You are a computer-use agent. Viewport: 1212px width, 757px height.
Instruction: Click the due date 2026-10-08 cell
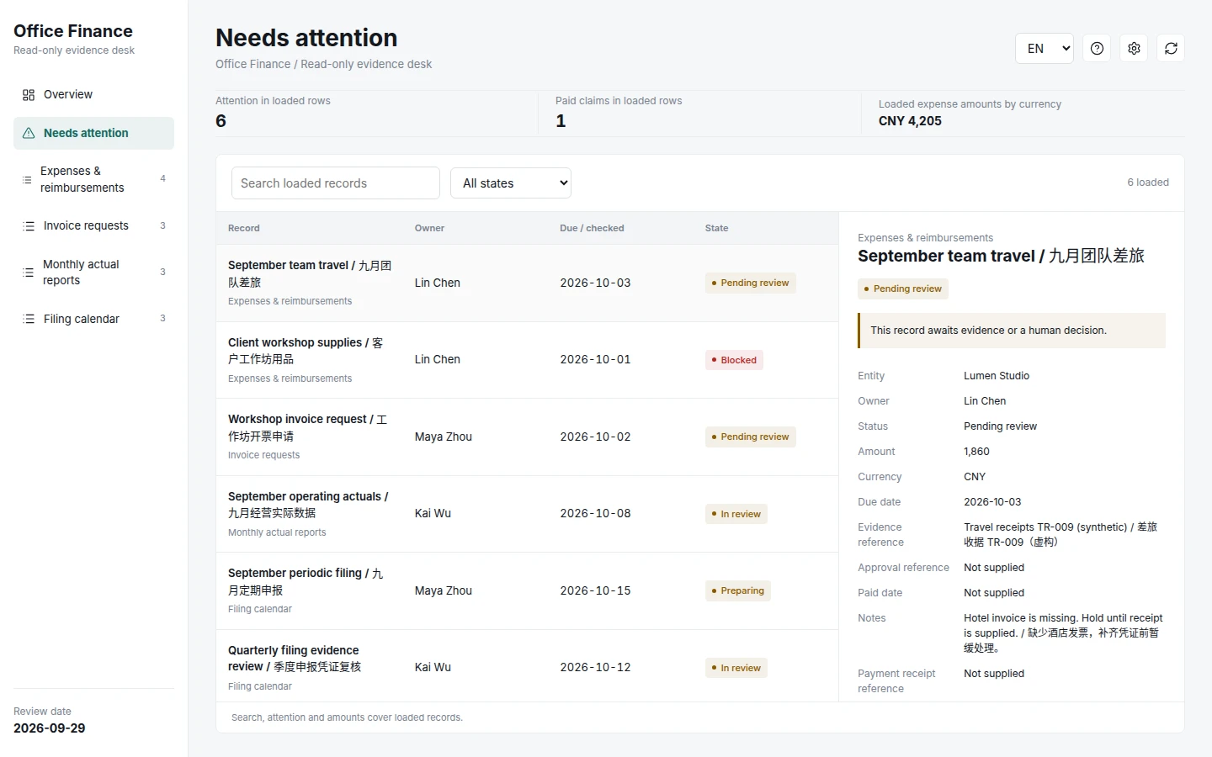pyautogui.click(x=595, y=514)
